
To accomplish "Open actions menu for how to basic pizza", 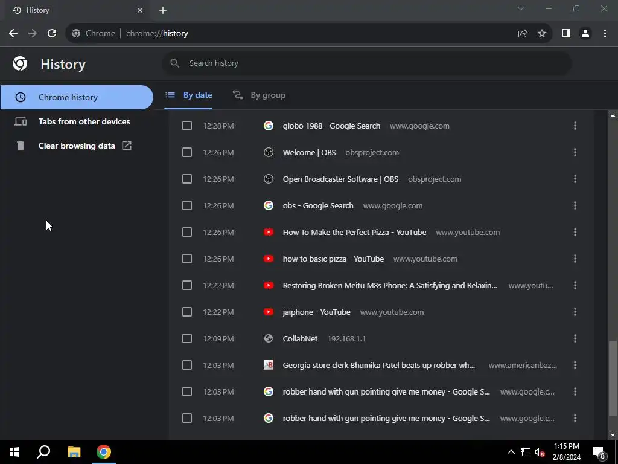I will point(575,259).
